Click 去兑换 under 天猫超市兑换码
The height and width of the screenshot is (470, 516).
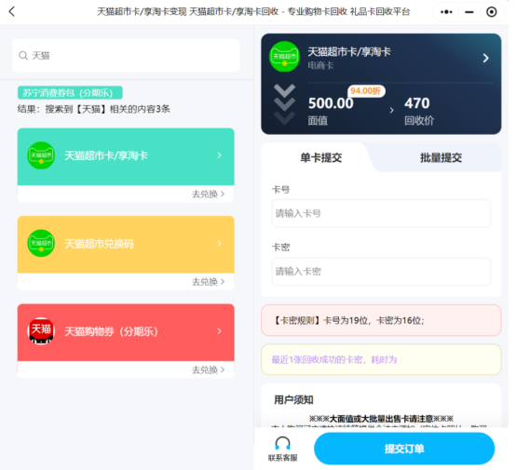209,282
